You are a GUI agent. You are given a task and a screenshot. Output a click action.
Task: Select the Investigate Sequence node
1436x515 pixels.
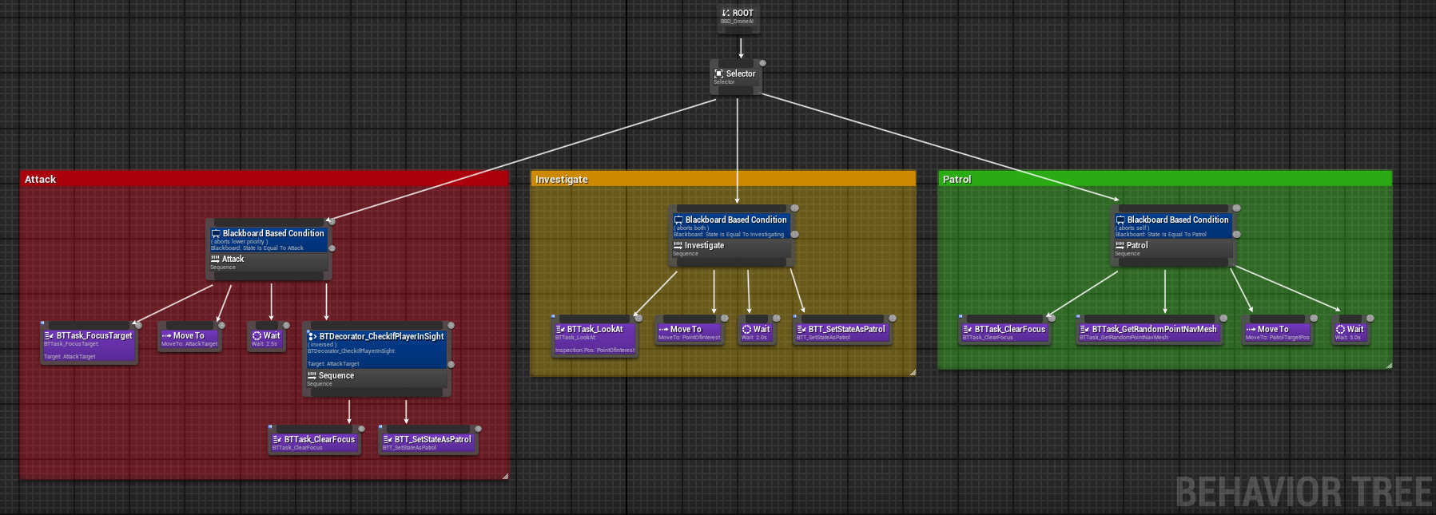731,249
